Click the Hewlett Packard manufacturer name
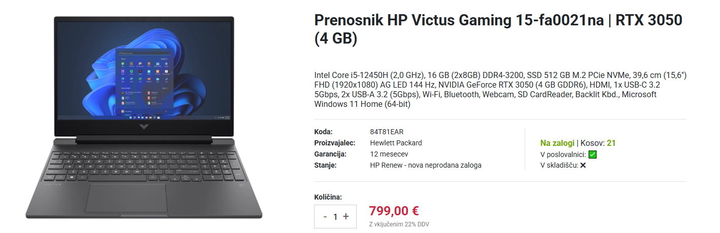The height and width of the screenshot is (233, 720). click(x=396, y=143)
